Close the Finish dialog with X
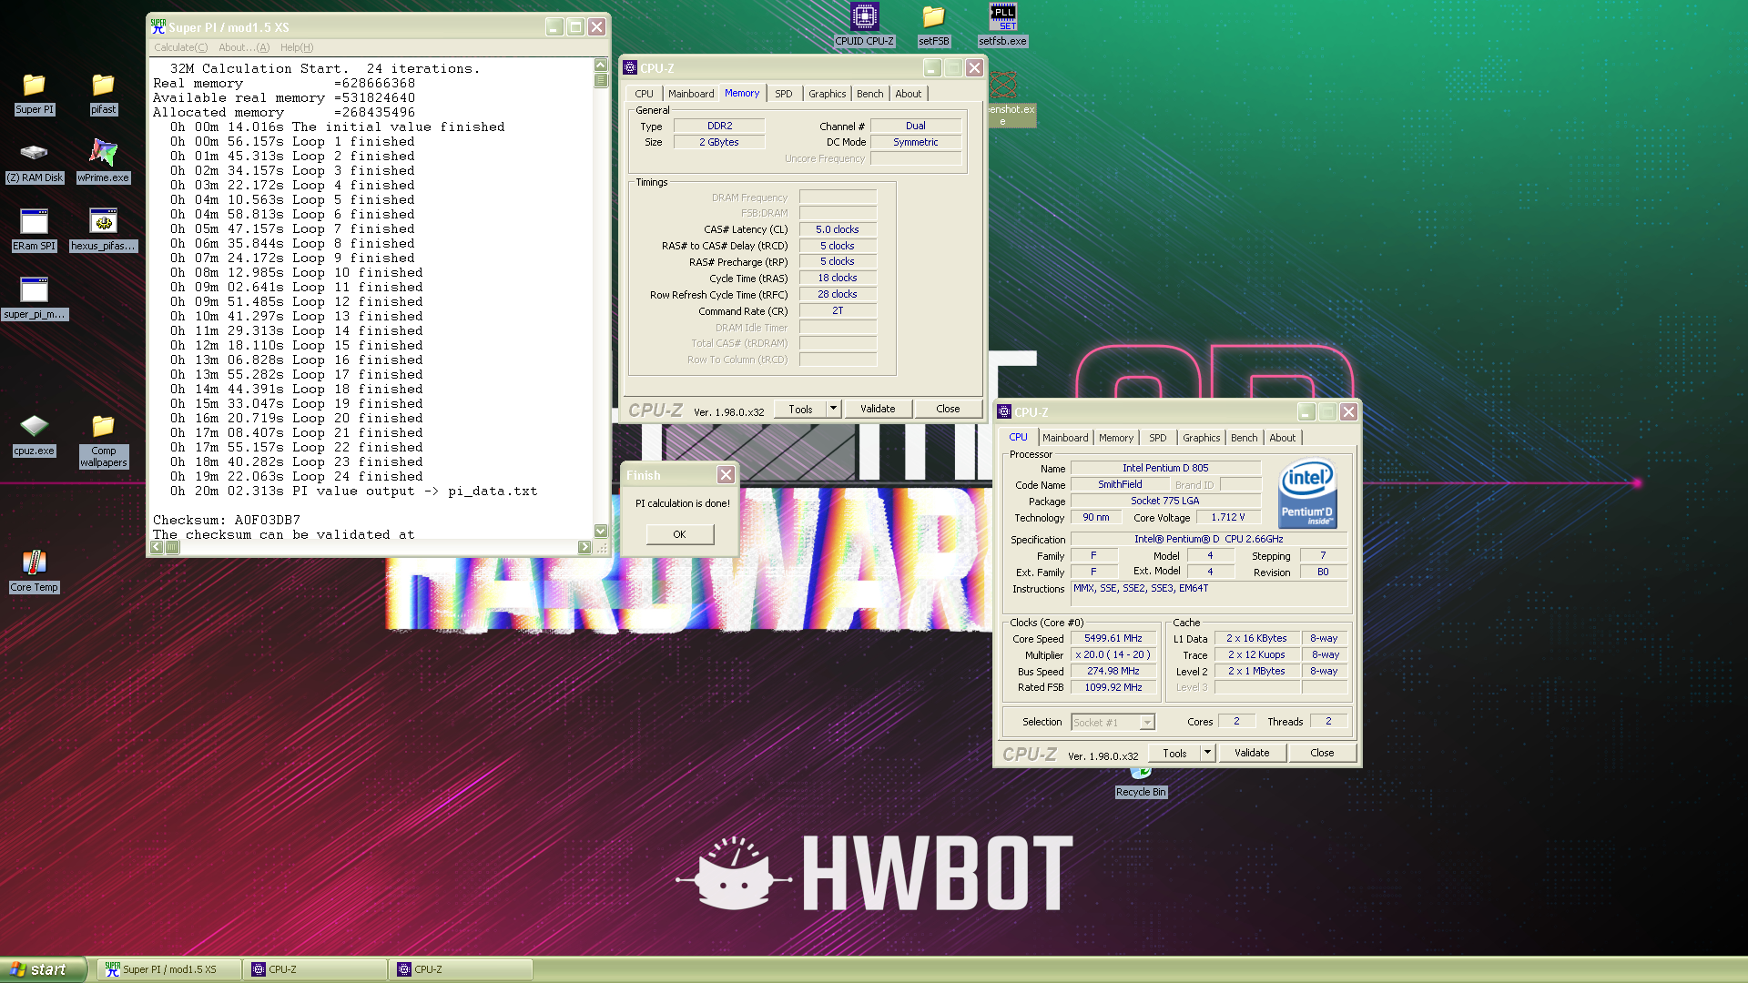 [x=726, y=475]
